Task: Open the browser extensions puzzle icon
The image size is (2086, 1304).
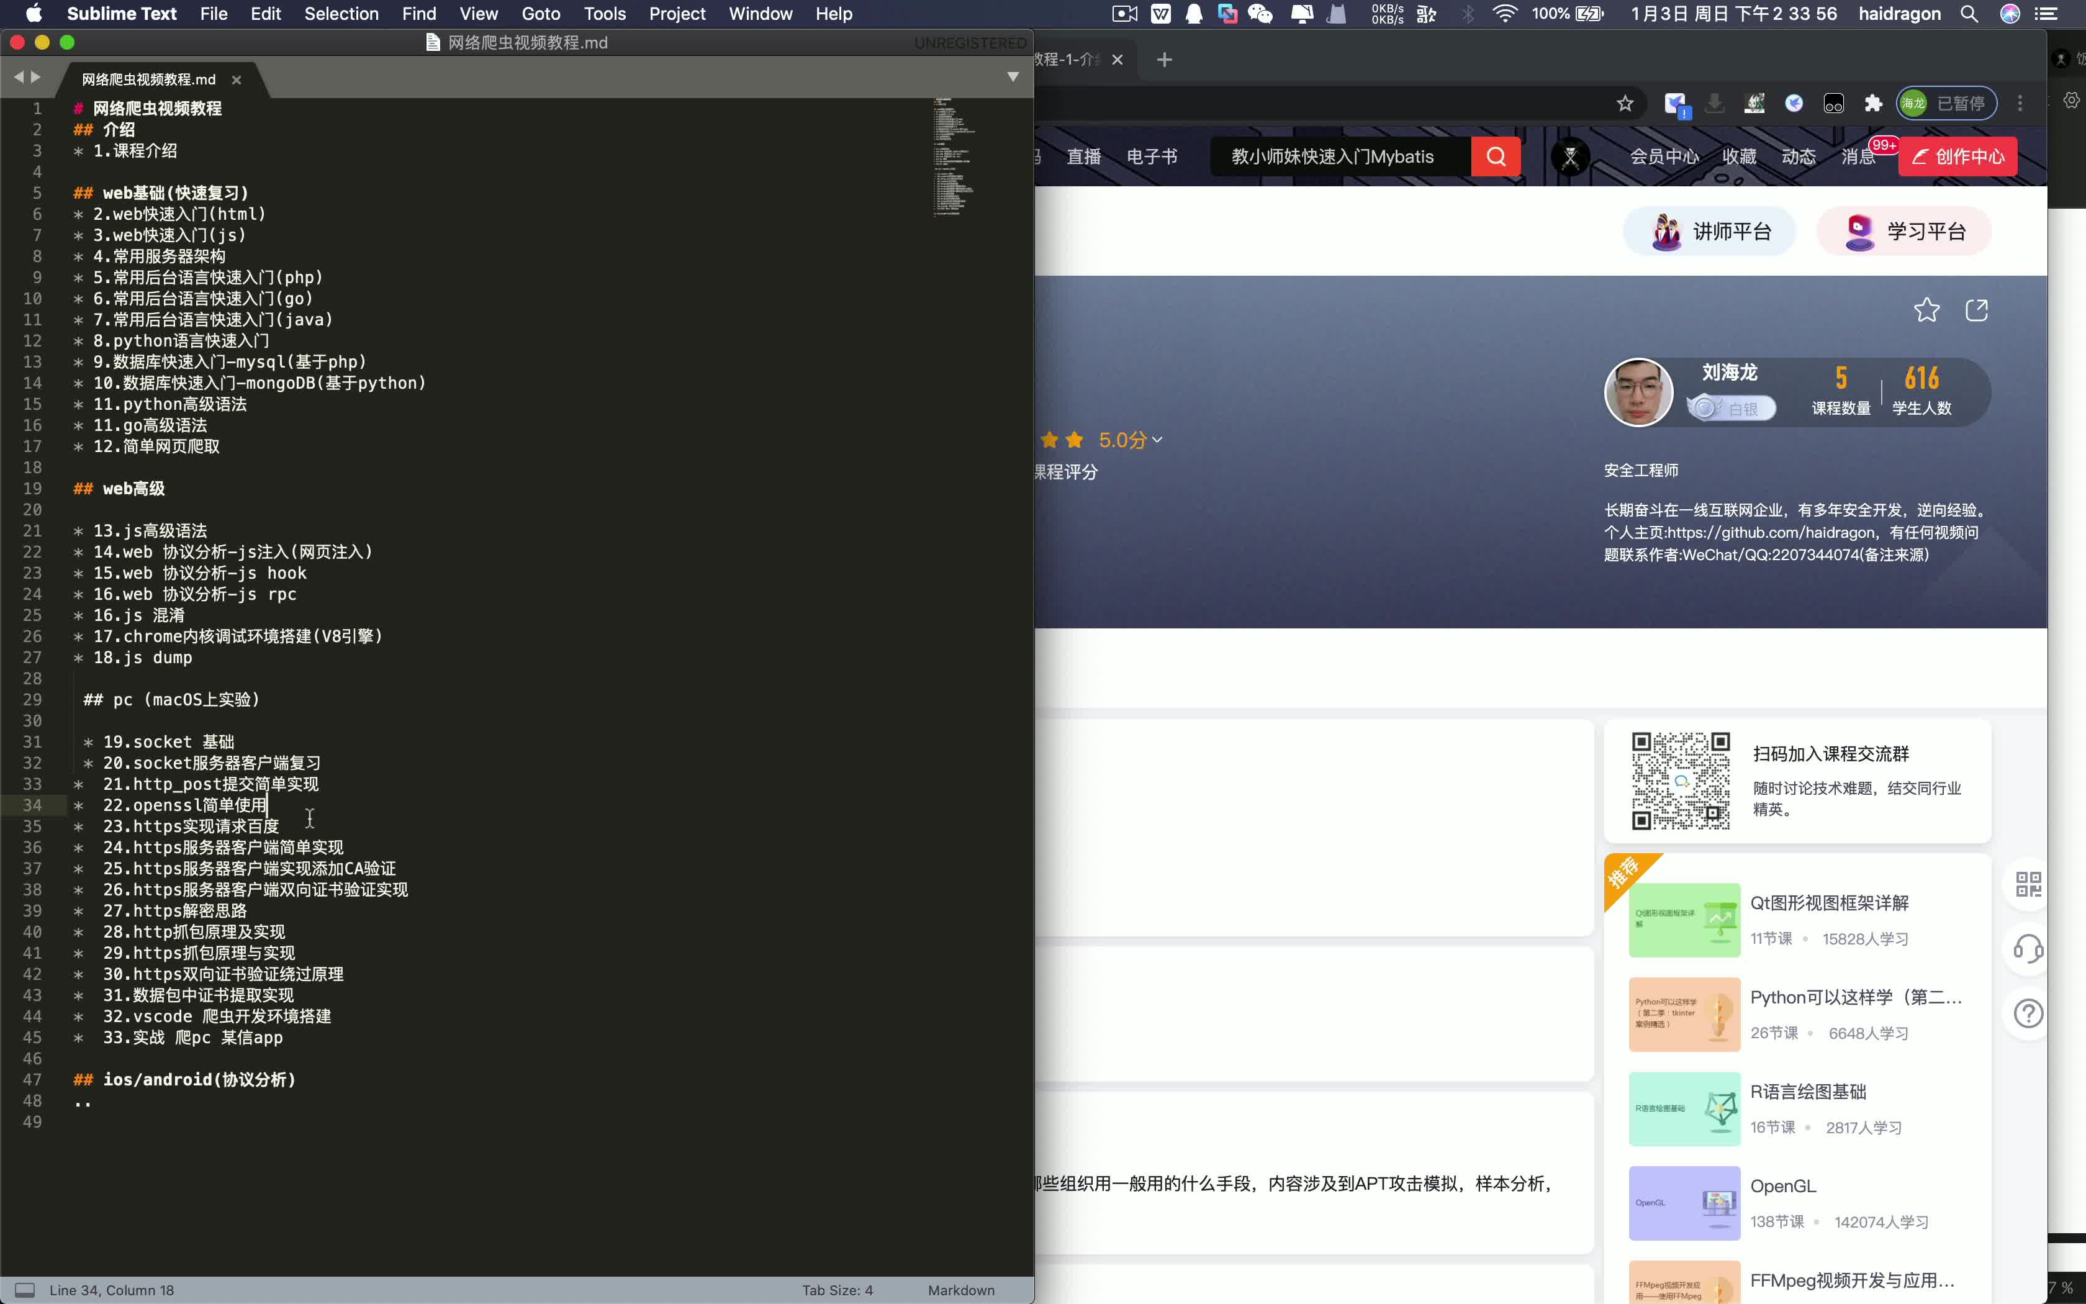Action: tap(1873, 104)
